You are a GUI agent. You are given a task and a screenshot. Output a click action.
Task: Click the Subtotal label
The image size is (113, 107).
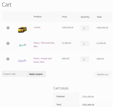(60, 96)
